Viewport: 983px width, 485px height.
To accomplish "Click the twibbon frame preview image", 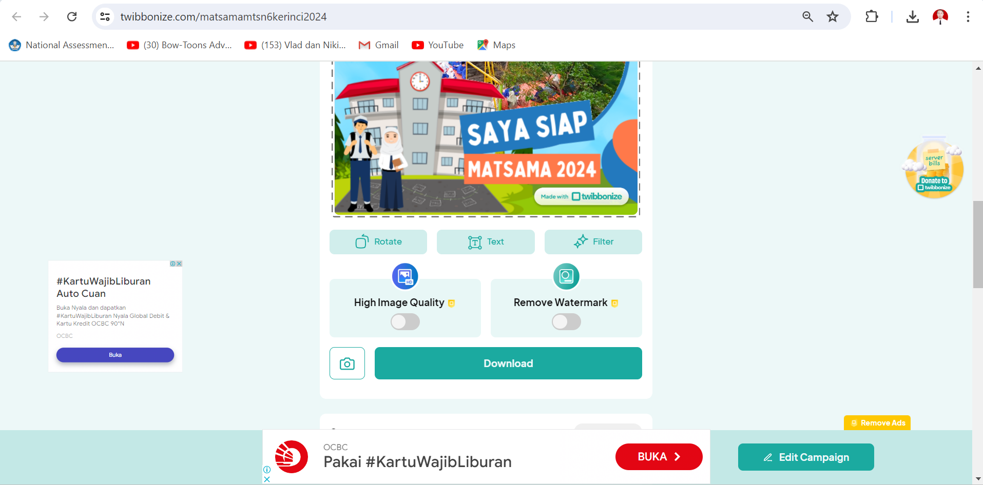I will click(x=486, y=138).
